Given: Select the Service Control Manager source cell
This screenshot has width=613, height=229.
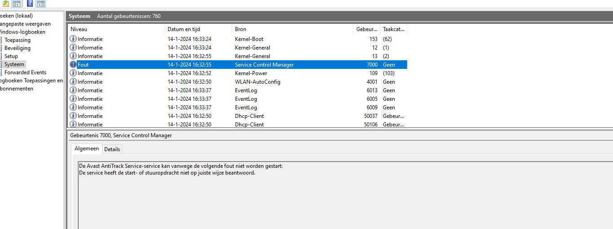Looking at the screenshot, I should point(264,65).
